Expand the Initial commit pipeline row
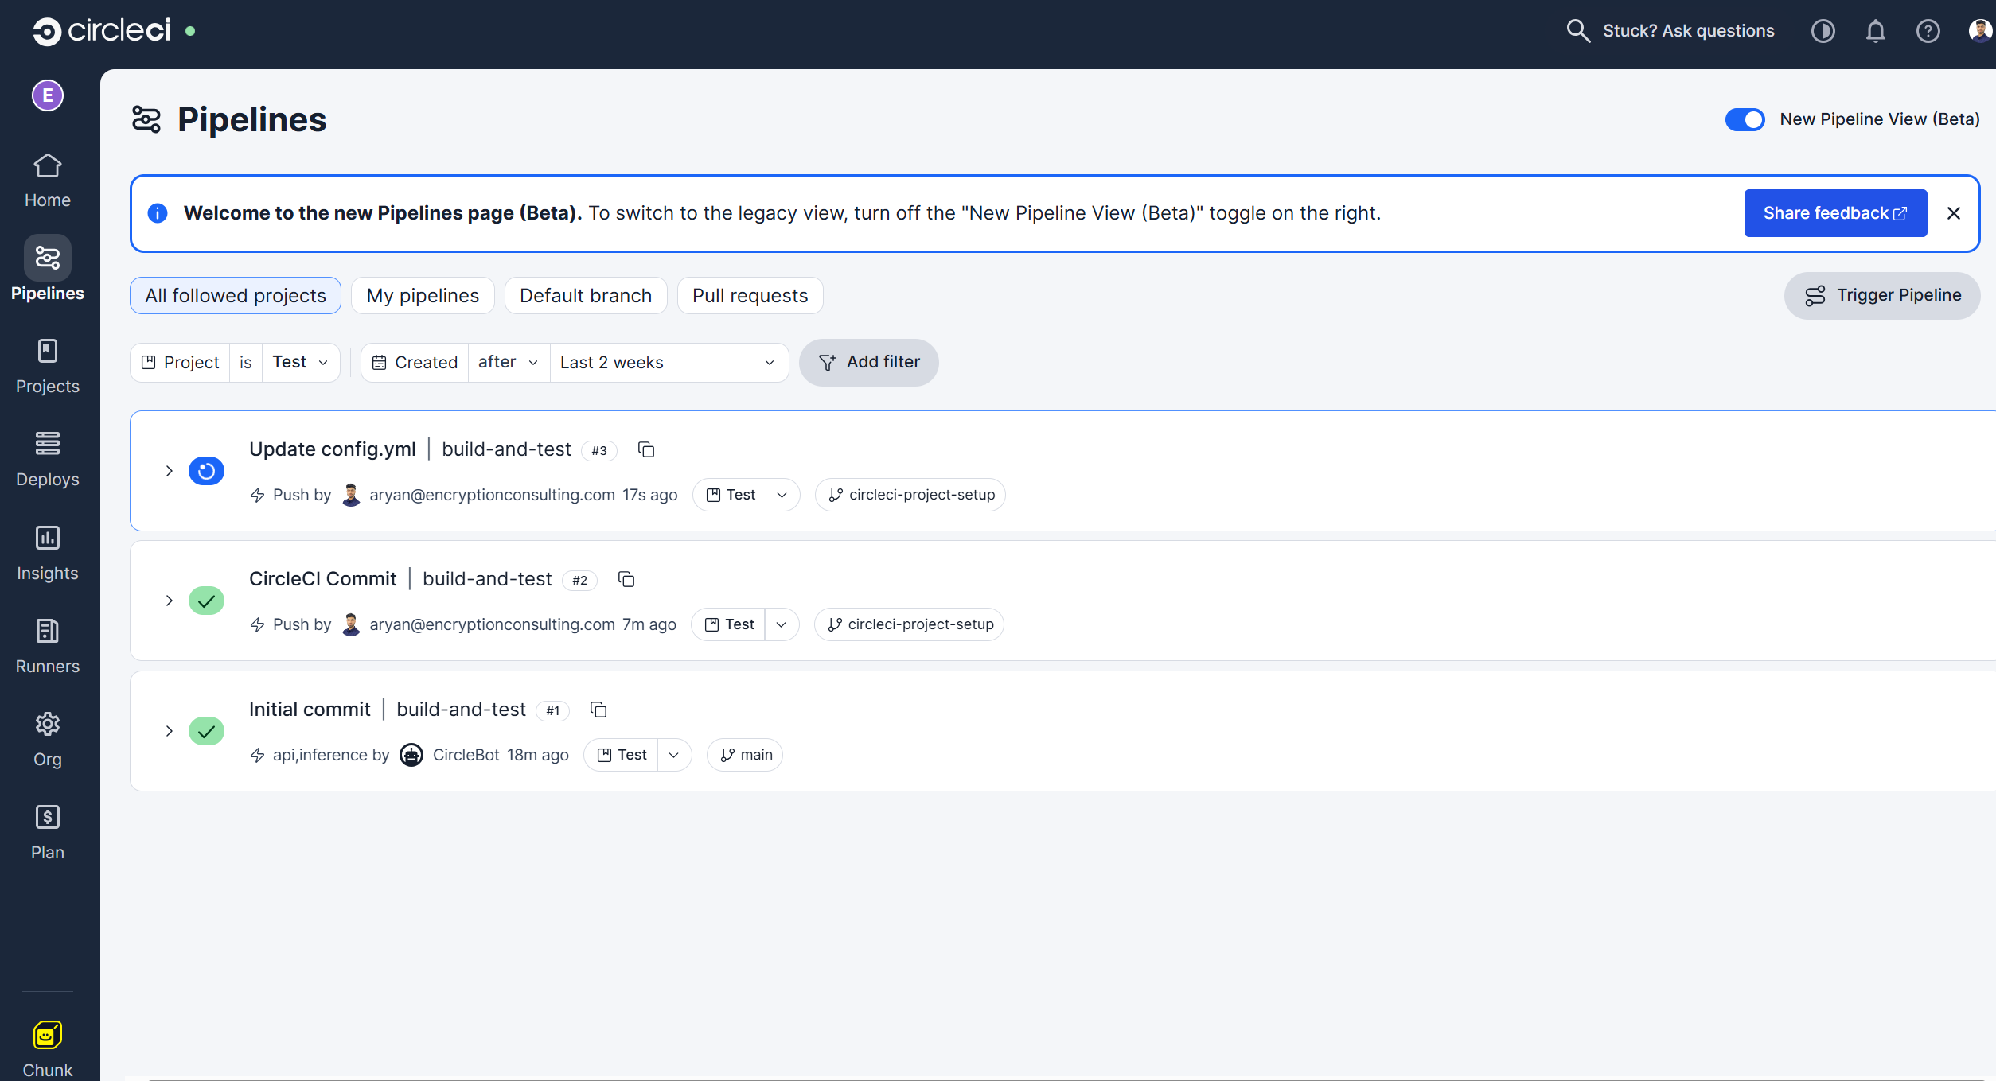Viewport: 1996px width, 1081px height. pos(169,731)
